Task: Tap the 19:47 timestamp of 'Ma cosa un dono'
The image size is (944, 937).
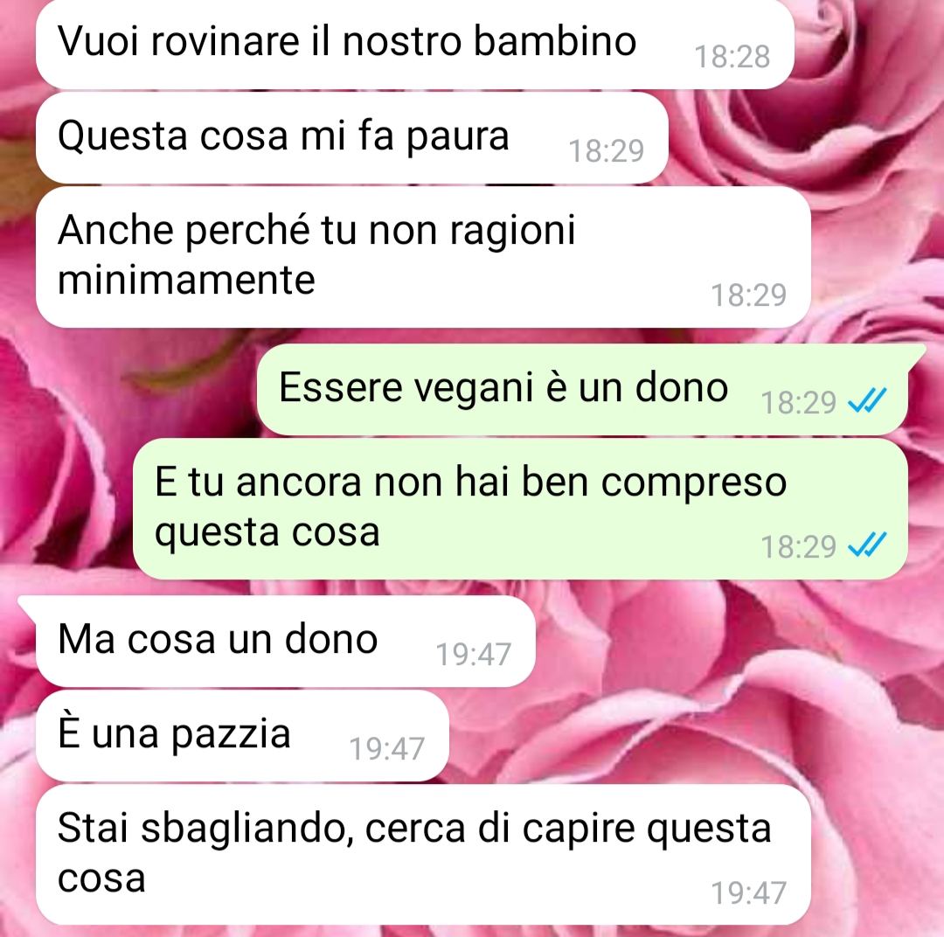Action: coord(473,655)
